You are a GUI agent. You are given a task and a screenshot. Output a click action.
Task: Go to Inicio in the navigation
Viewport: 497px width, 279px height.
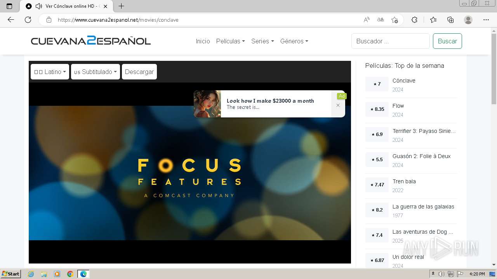203,41
